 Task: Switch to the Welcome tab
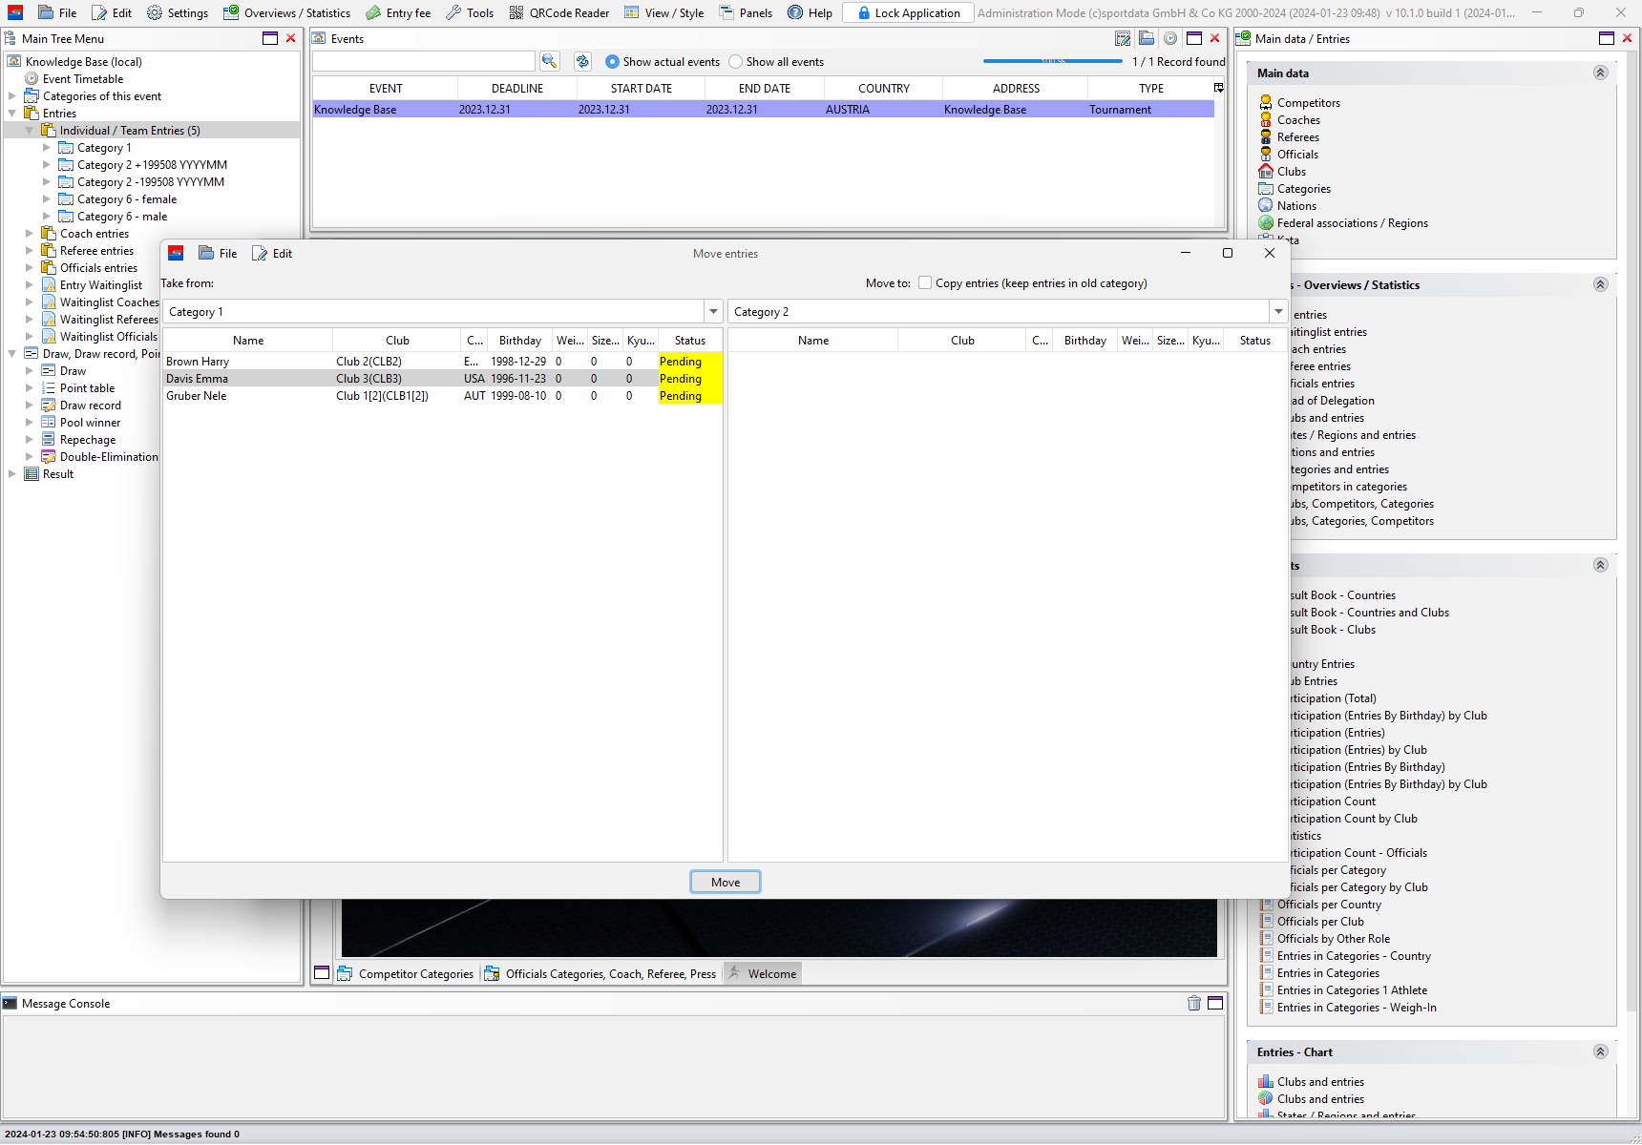tap(763, 973)
